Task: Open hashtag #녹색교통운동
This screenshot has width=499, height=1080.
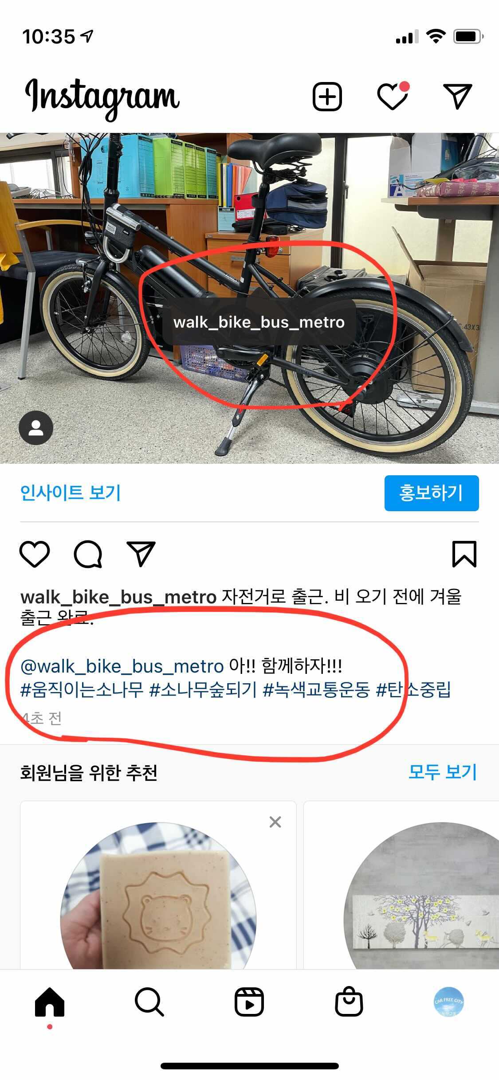Action: coord(316,689)
